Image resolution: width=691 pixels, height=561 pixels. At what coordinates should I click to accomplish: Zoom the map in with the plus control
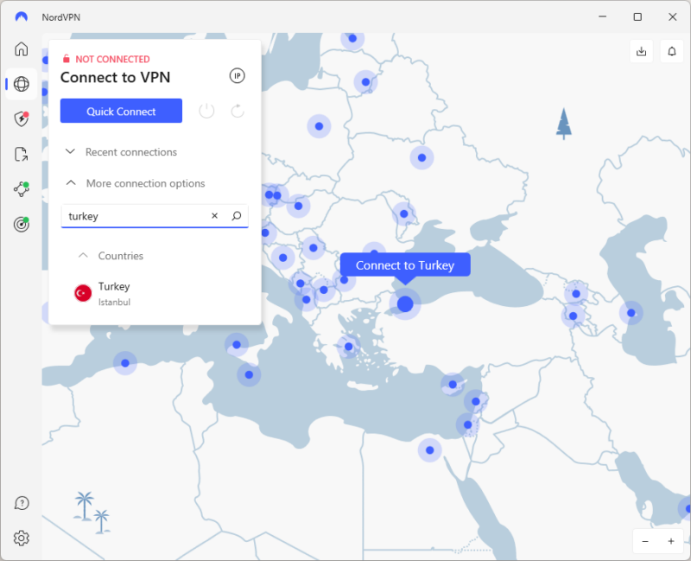pos(669,541)
